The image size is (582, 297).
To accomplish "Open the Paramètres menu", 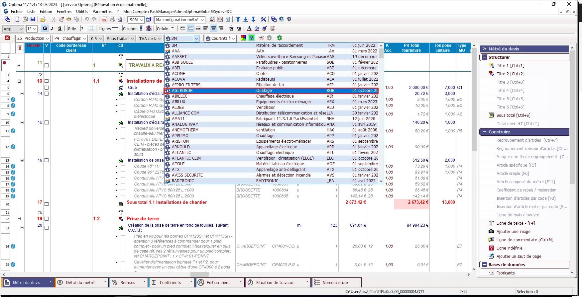I will coord(102,11).
